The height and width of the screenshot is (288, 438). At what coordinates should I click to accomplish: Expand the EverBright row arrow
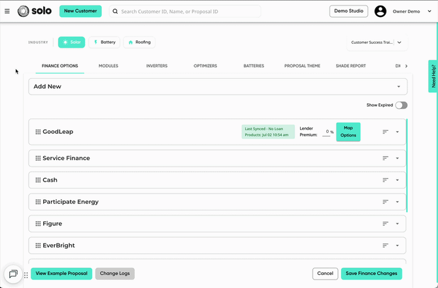(397, 246)
